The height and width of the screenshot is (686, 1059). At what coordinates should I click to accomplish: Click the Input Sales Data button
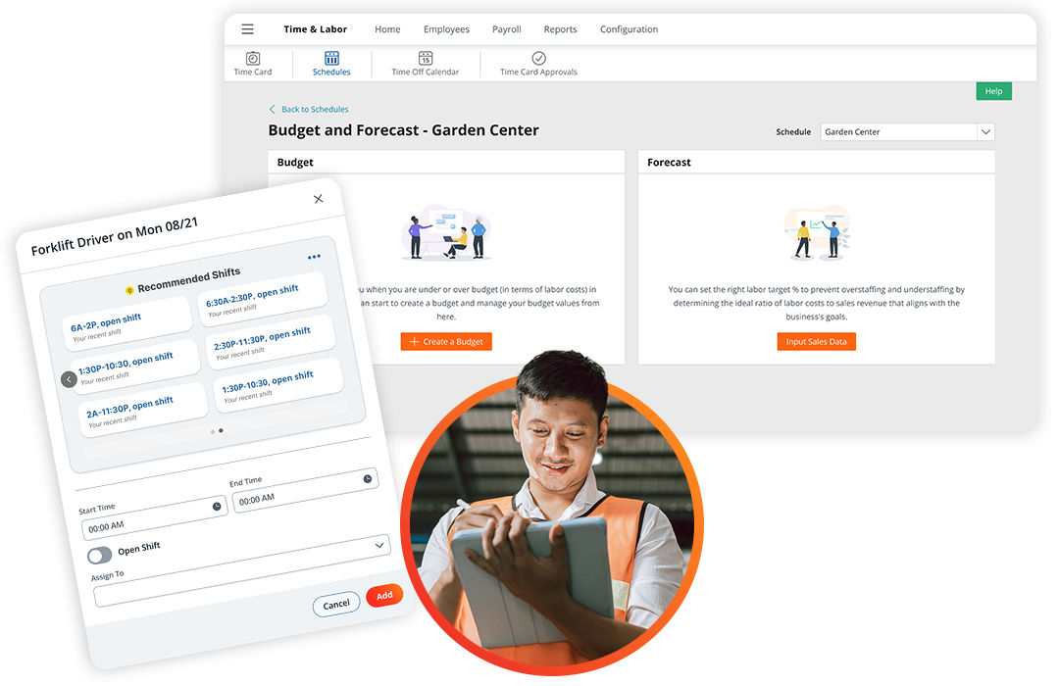pos(816,341)
